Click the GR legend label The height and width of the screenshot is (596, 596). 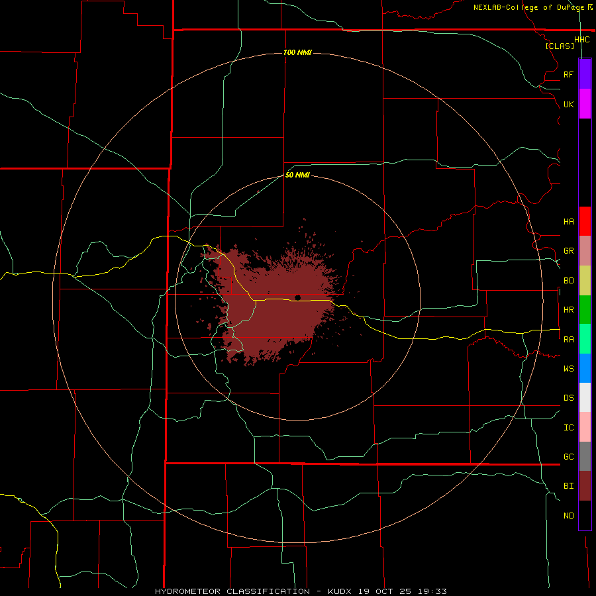(568, 251)
